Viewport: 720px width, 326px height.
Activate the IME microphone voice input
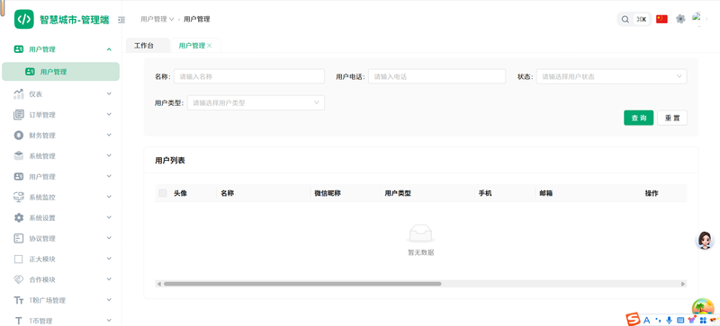point(669,320)
